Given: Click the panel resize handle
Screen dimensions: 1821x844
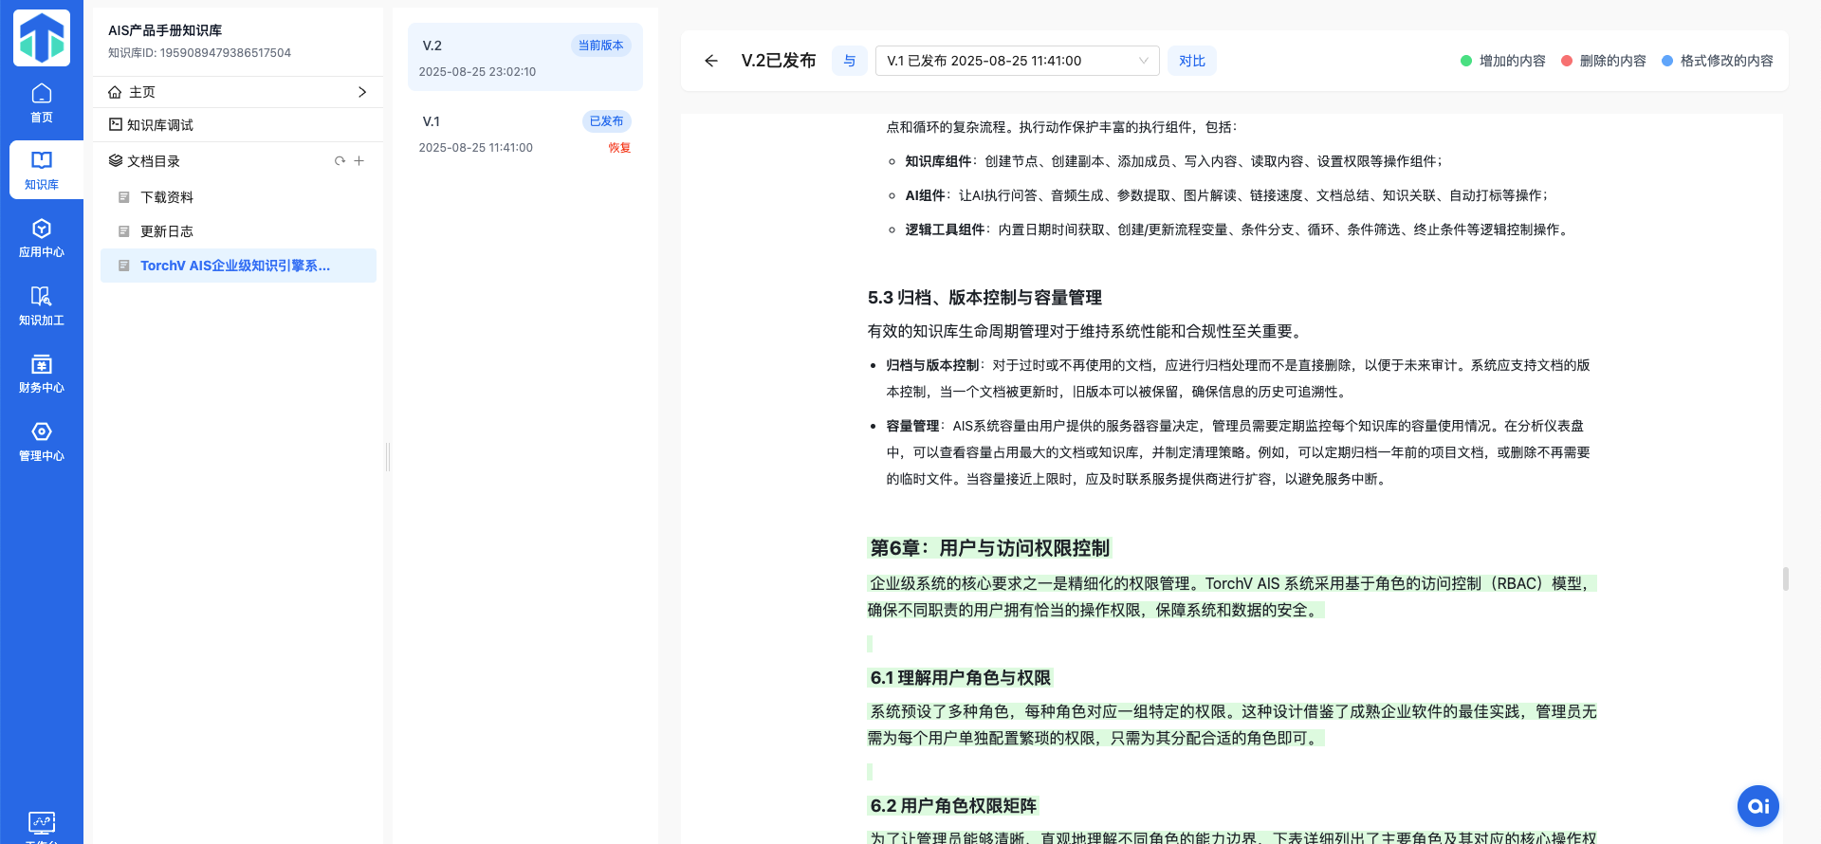Looking at the screenshot, I should [x=388, y=457].
